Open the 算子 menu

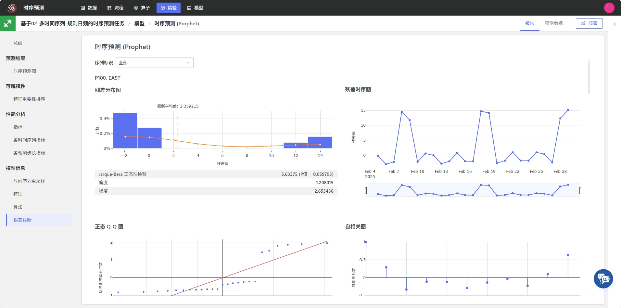pyautogui.click(x=142, y=8)
